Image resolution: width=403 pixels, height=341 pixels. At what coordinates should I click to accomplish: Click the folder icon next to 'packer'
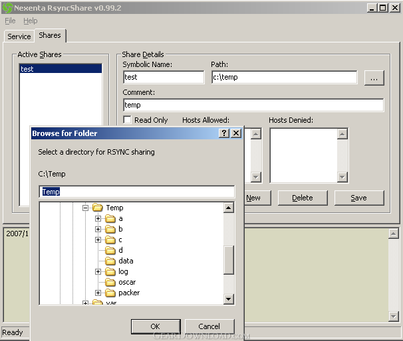coord(110,293)
